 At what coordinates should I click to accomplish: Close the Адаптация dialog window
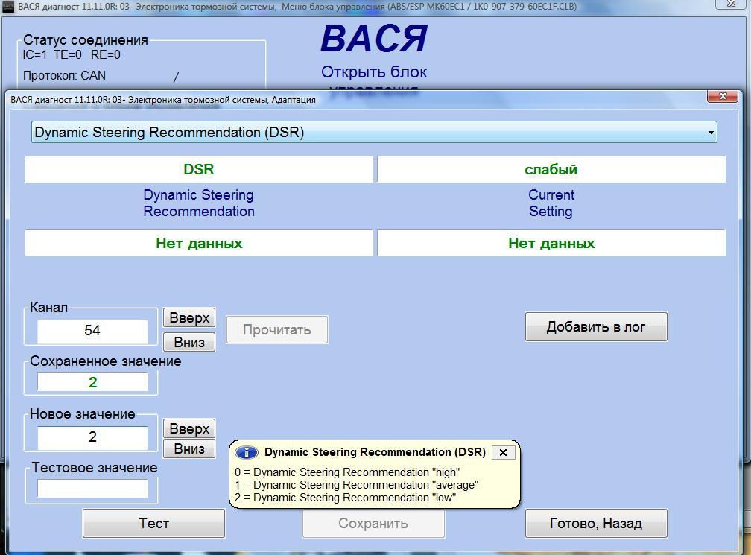click(x=723, y=97)
